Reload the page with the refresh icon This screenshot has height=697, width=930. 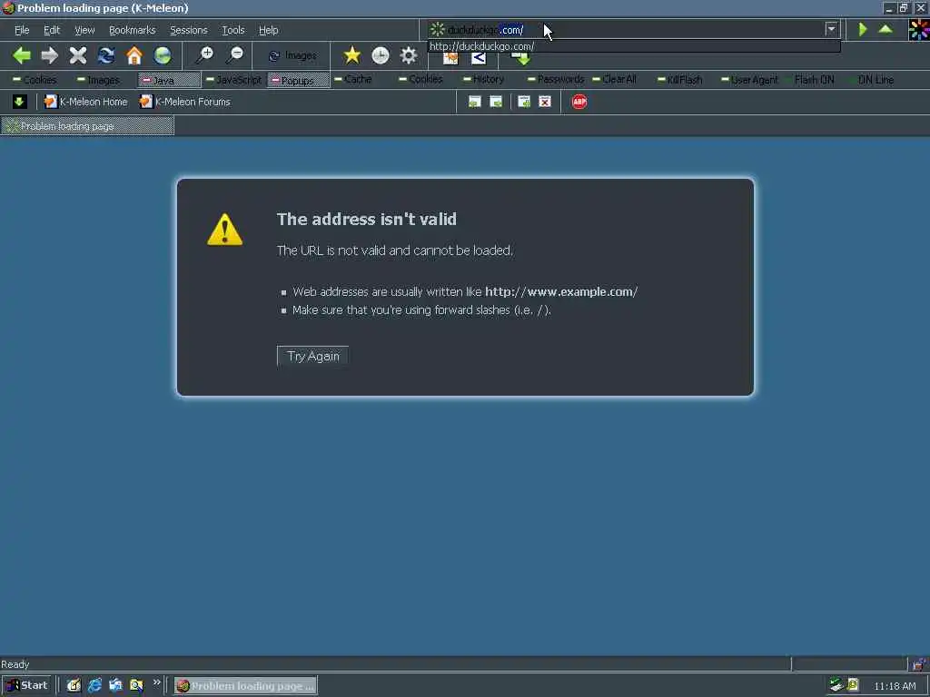tap(106, 55)
